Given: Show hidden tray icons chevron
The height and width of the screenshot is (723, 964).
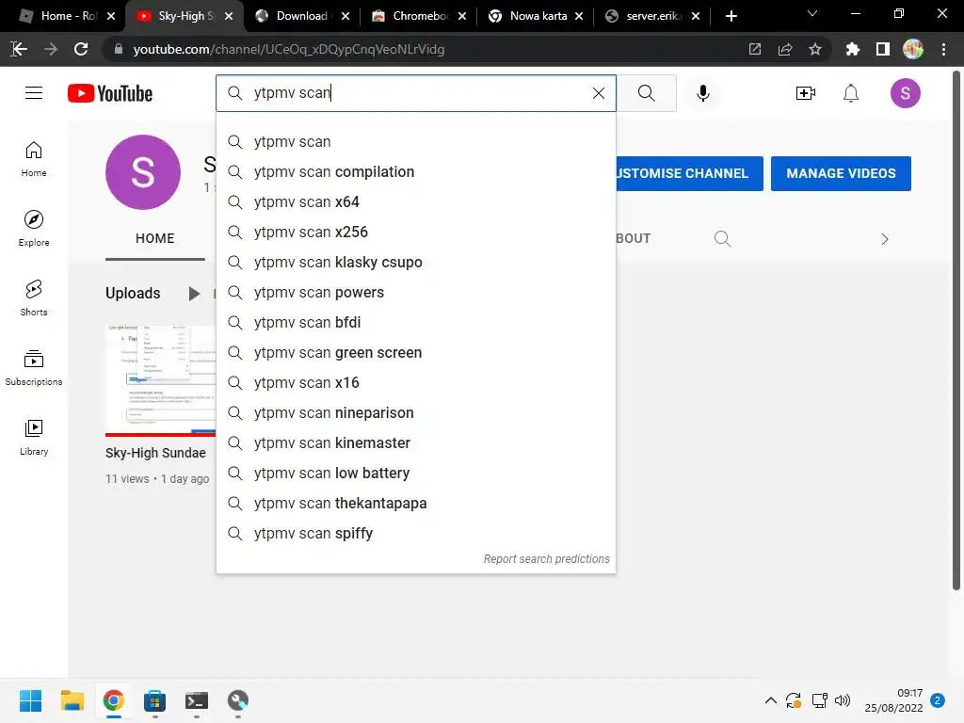Looking at the screenshot, I should (770, 700).
